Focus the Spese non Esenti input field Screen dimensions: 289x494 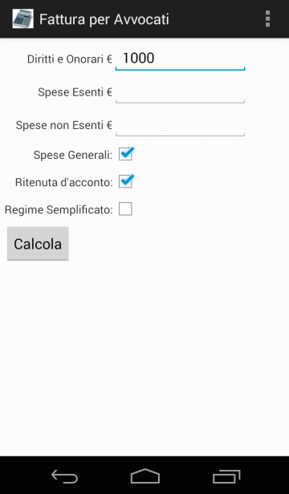180,125
